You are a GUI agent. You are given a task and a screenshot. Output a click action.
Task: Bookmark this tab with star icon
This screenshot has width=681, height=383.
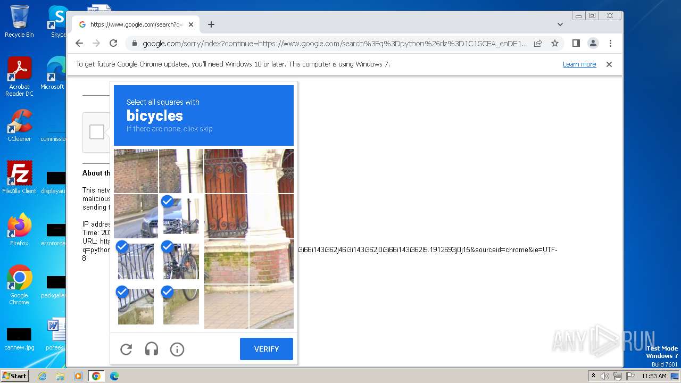tap(555, 44)
